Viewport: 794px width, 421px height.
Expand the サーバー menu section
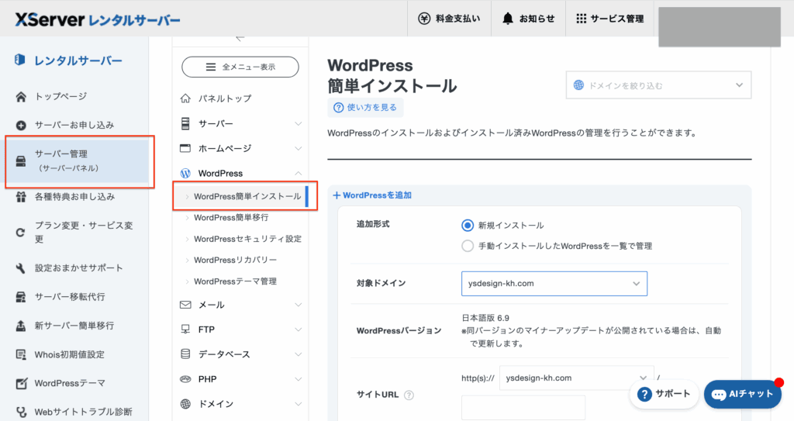[299, 123]
